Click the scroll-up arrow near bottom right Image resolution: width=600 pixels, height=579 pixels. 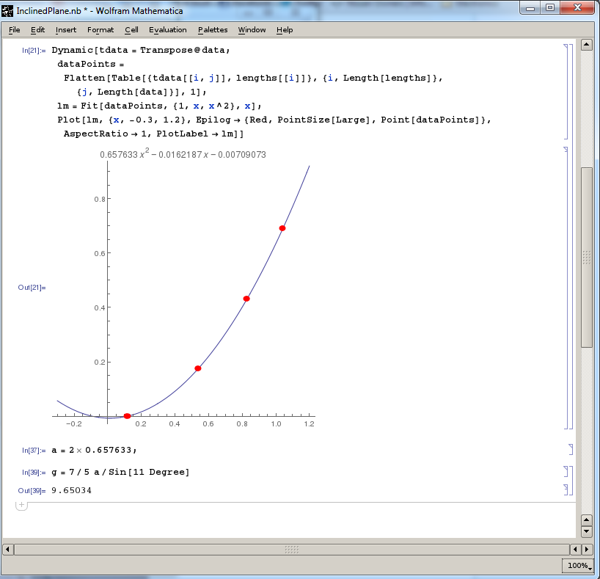coord(586,520)
